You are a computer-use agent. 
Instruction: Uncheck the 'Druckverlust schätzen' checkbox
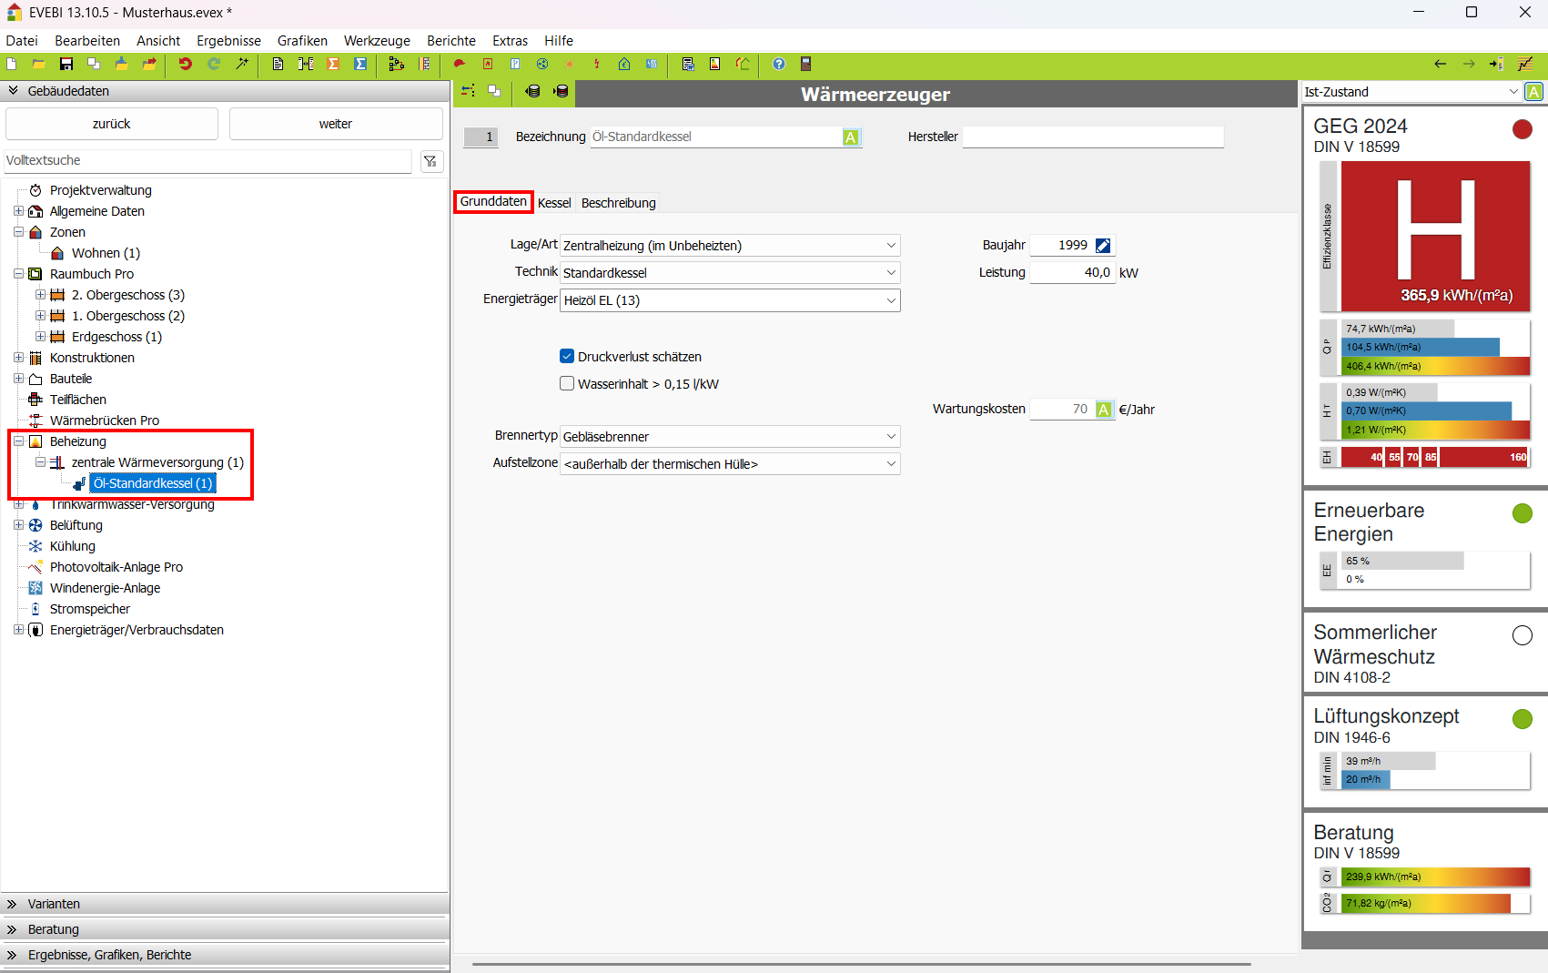[x=567, y=357]
